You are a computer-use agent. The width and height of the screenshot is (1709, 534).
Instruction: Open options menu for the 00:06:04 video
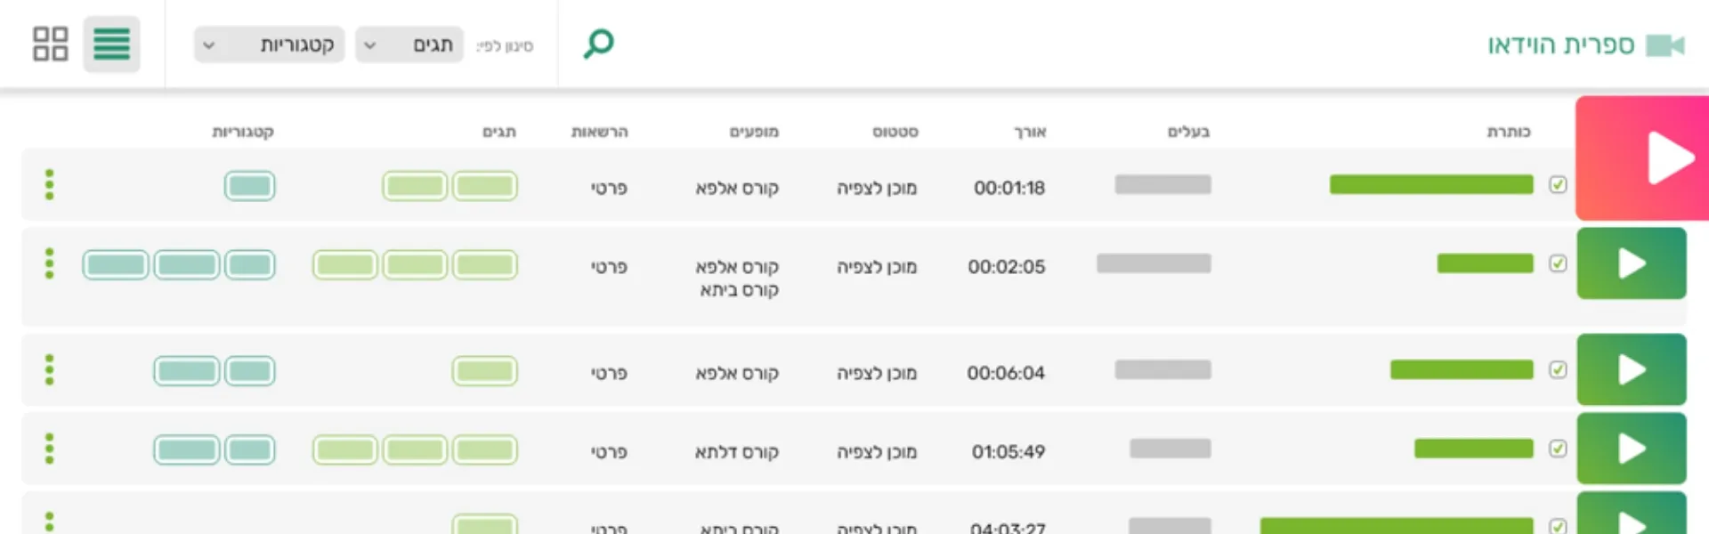pyautogui.click(x=50, y=370)
